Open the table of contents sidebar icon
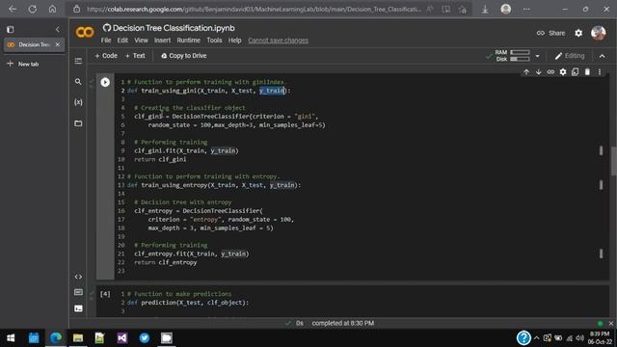 tap(78, 61)
